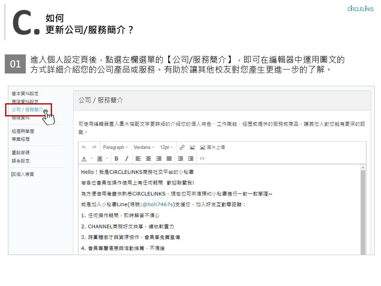
Task: Align text left
Action: tap(138, 158)
